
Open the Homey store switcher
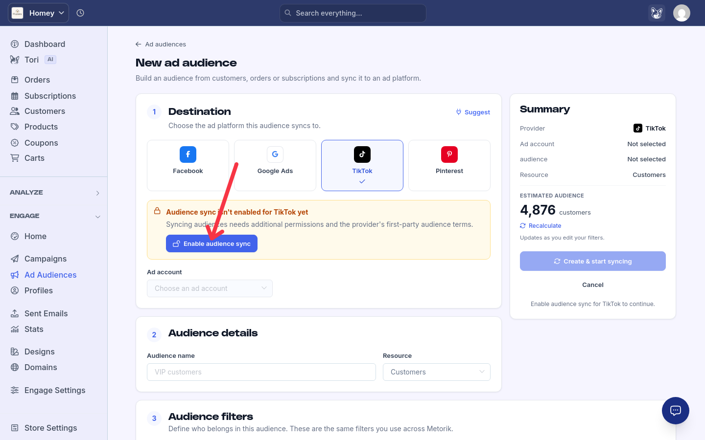pos(38,13)
